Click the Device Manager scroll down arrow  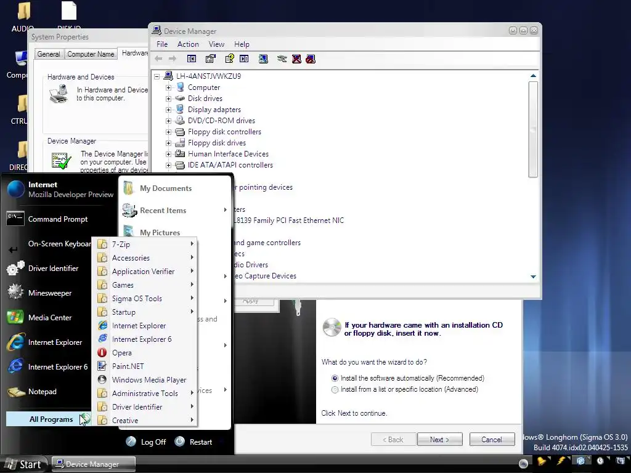tap(533, 277)
